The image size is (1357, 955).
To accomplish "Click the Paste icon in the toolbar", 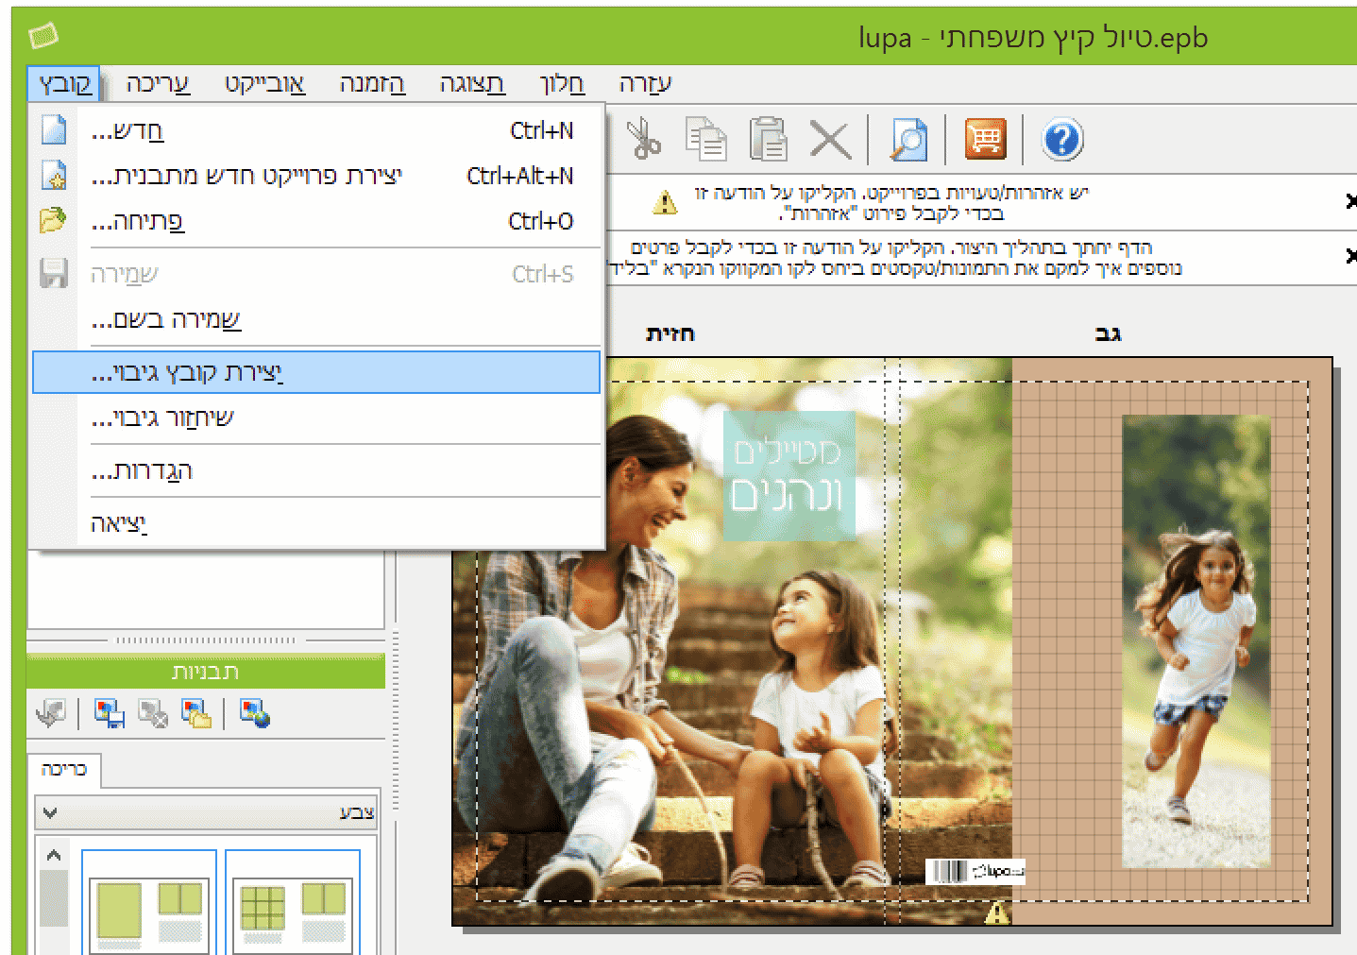I will pyautogui.click(x=769, y=138).
